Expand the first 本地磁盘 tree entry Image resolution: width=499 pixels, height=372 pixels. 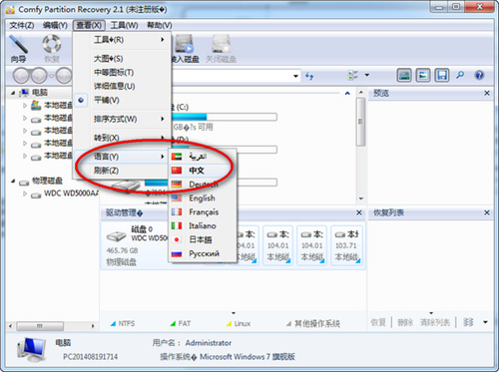[25, 106]
